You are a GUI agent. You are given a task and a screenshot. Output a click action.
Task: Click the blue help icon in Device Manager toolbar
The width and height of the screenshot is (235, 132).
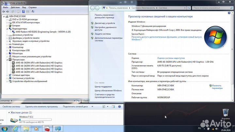pos(23,11)
